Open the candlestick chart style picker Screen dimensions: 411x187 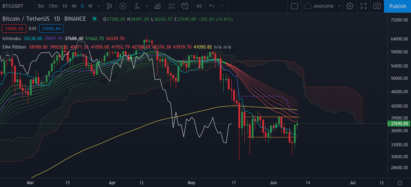[x=110, y=6]
